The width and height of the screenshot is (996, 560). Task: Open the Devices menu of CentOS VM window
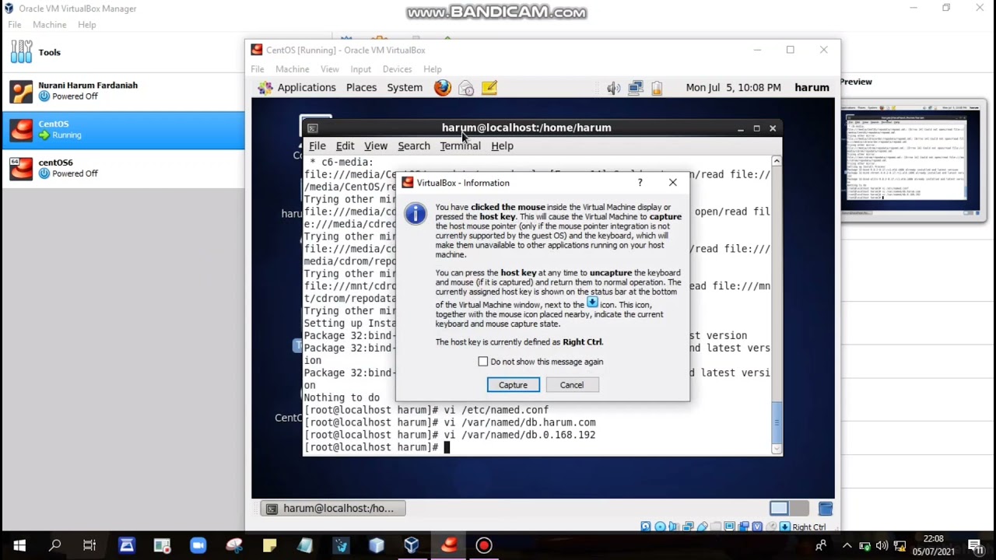[x=397, y=69]
